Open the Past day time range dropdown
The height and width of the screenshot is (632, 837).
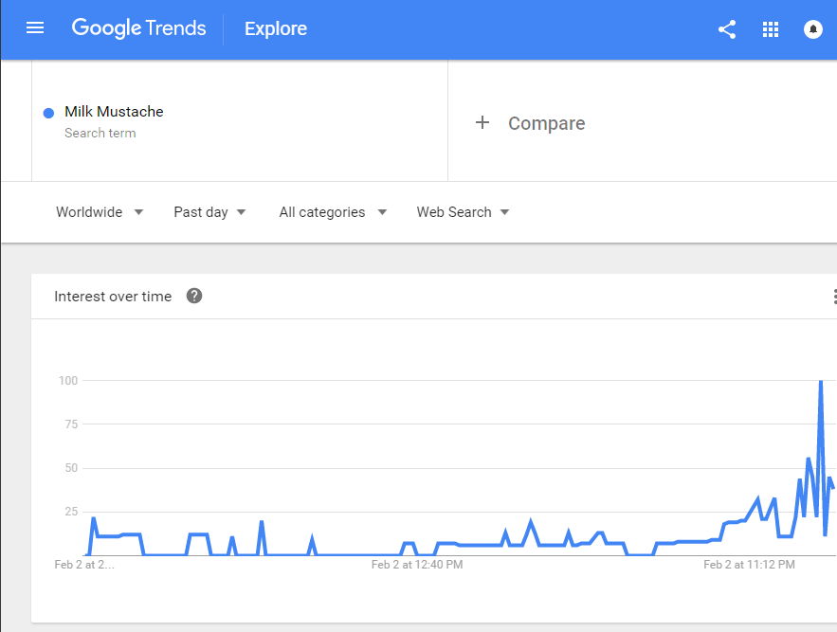click(x=209, y=212)
